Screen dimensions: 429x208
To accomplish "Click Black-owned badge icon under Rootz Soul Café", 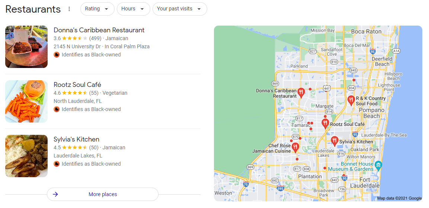I will pos(56,109).
